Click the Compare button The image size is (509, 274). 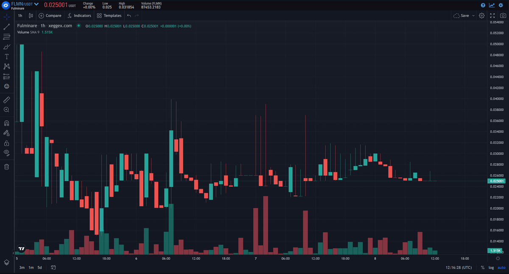50,16
